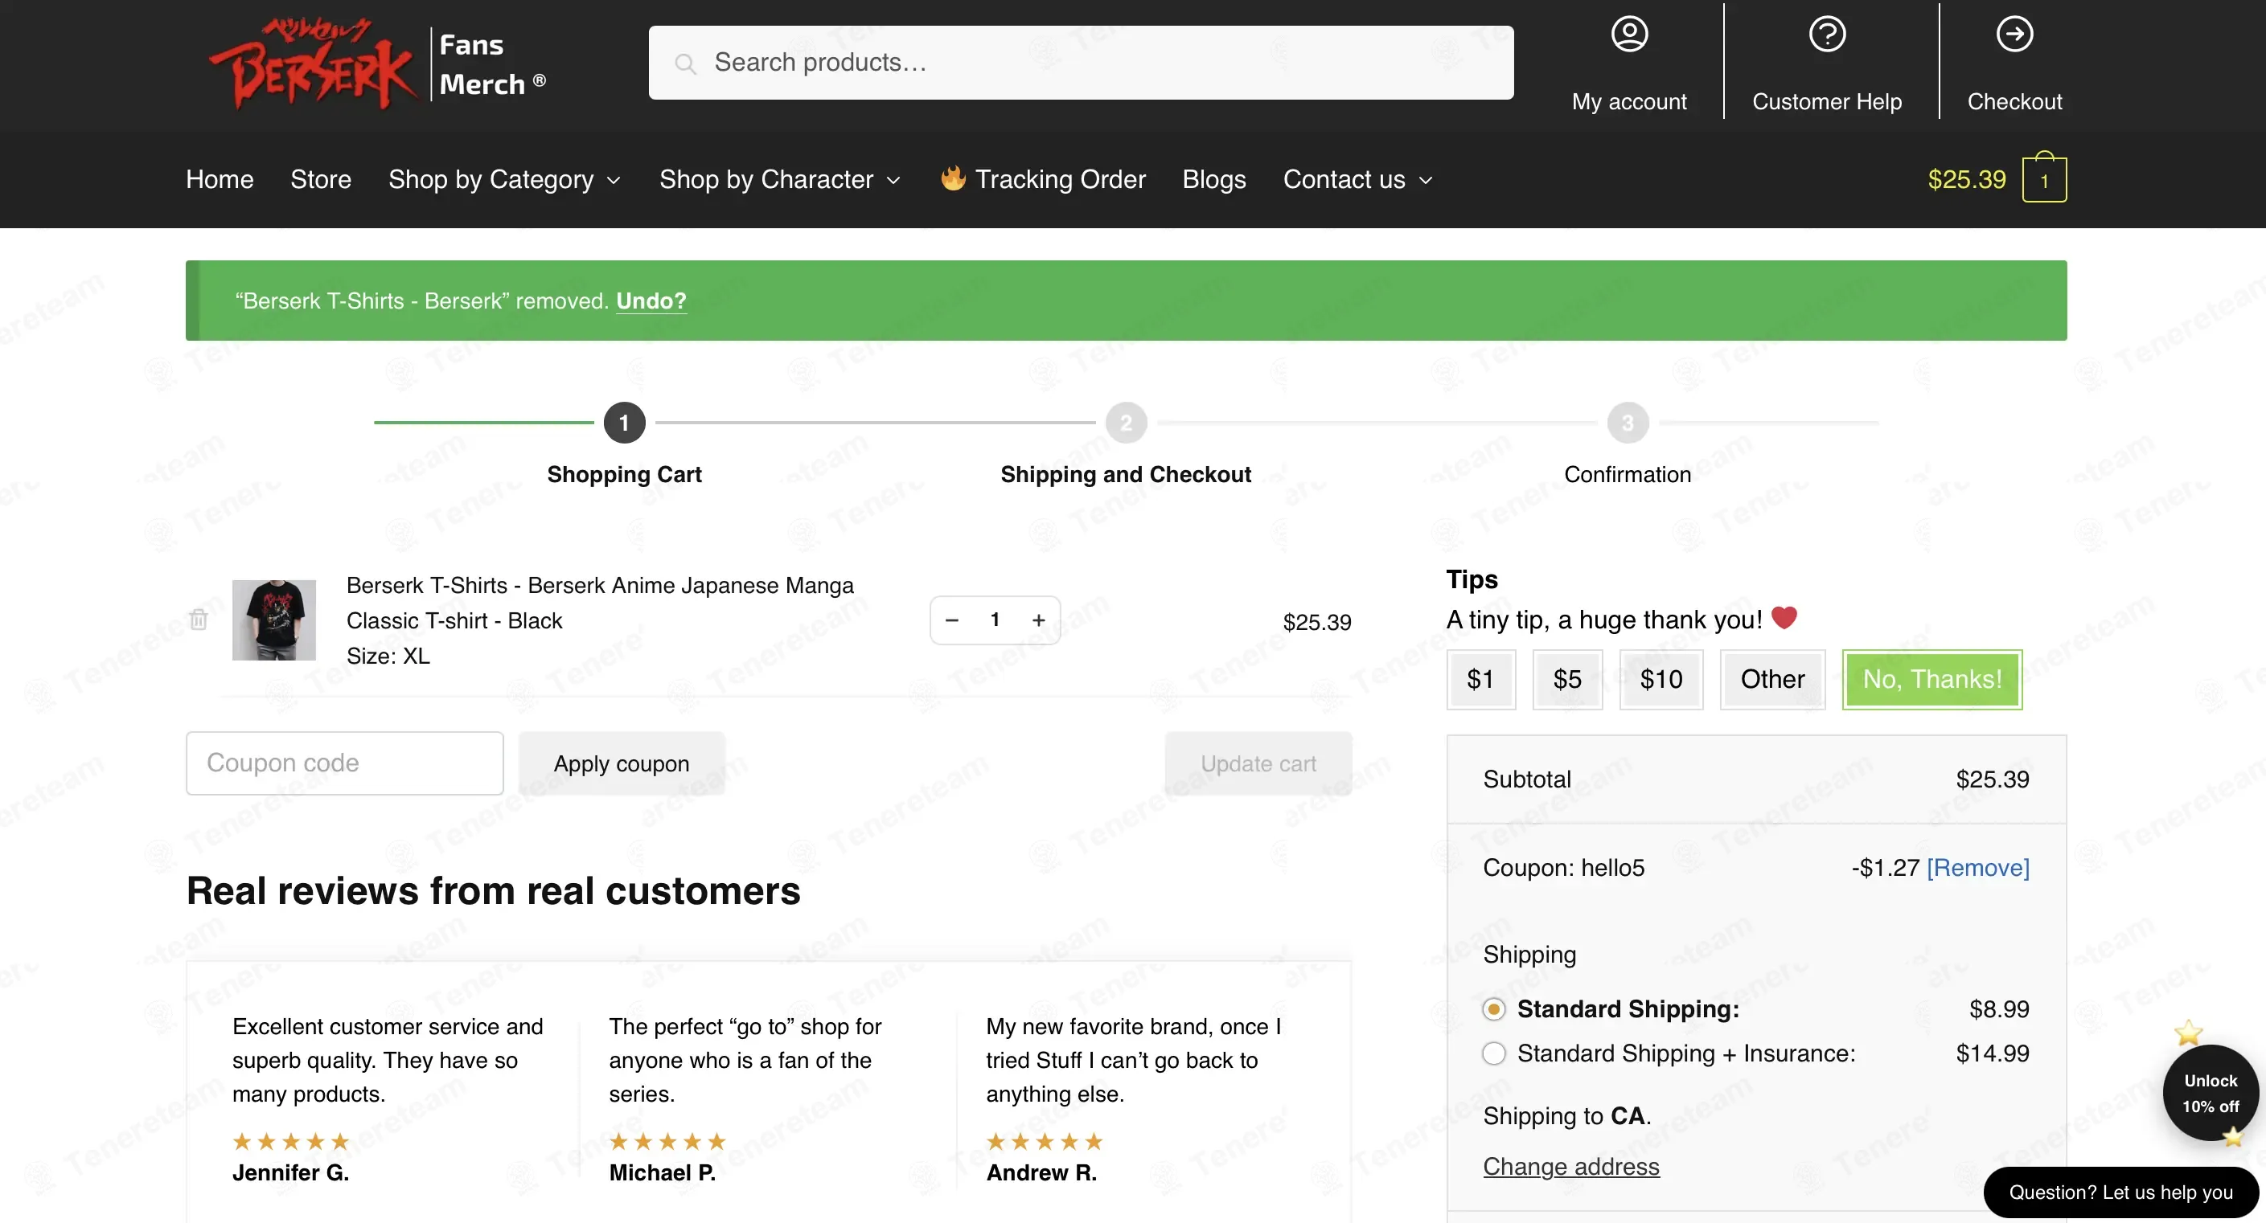Go to the Blogs page
Viewport: 2266px width, 1223px height.
coord(1214,179)
